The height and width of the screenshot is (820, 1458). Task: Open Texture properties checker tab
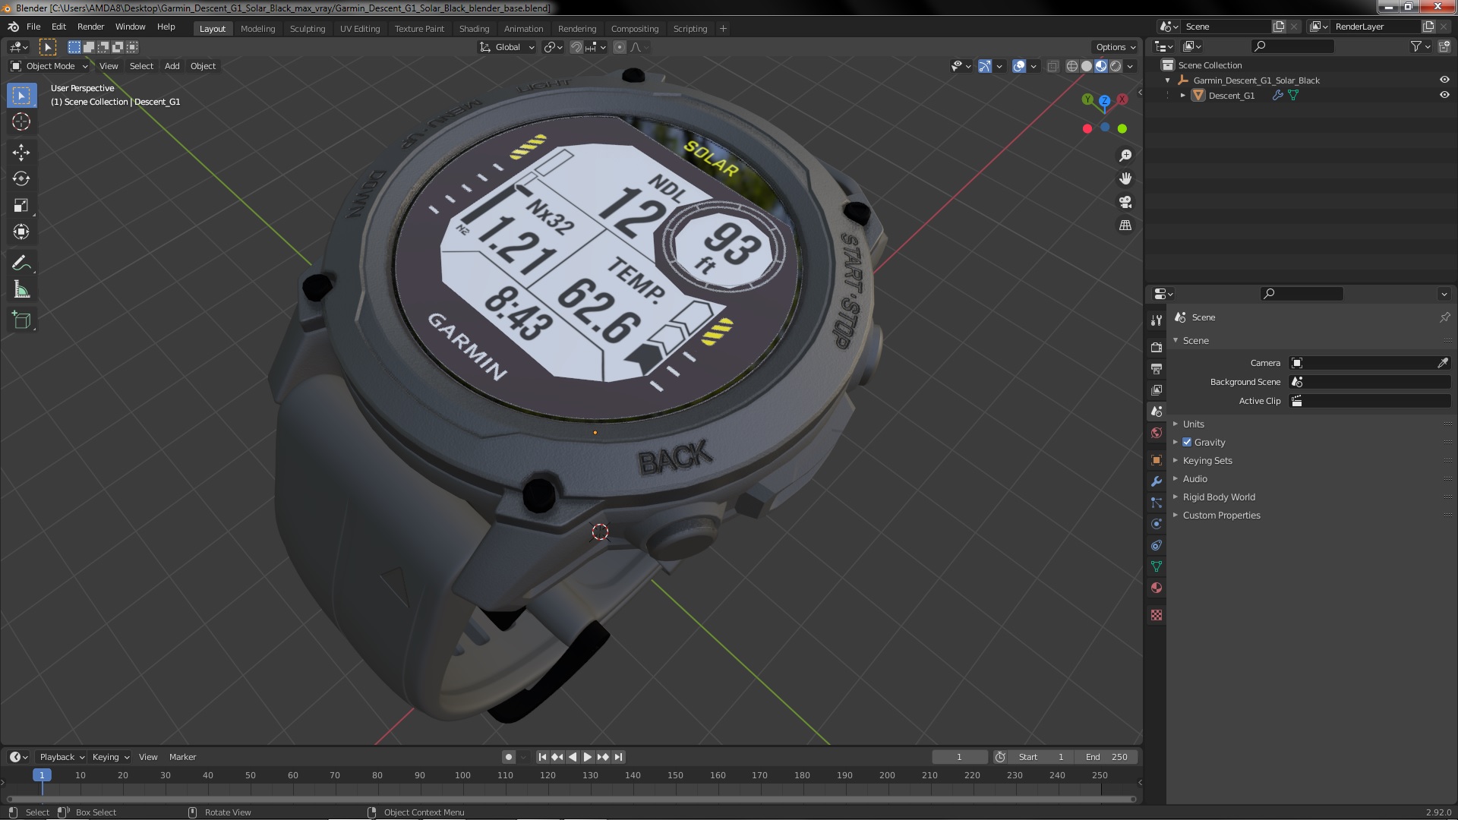1157,615
